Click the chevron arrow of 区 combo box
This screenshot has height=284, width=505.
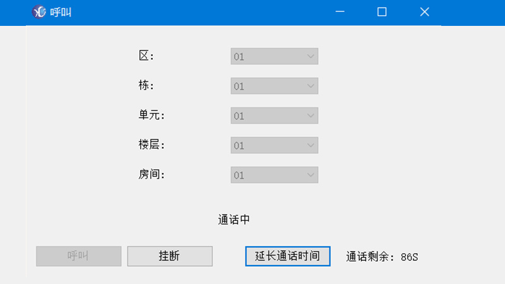coord(311,56)
